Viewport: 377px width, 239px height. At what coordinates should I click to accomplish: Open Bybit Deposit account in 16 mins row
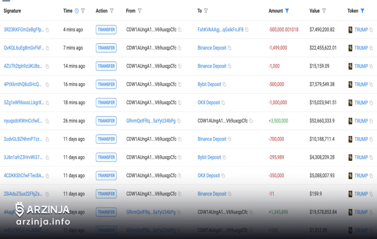209,84
